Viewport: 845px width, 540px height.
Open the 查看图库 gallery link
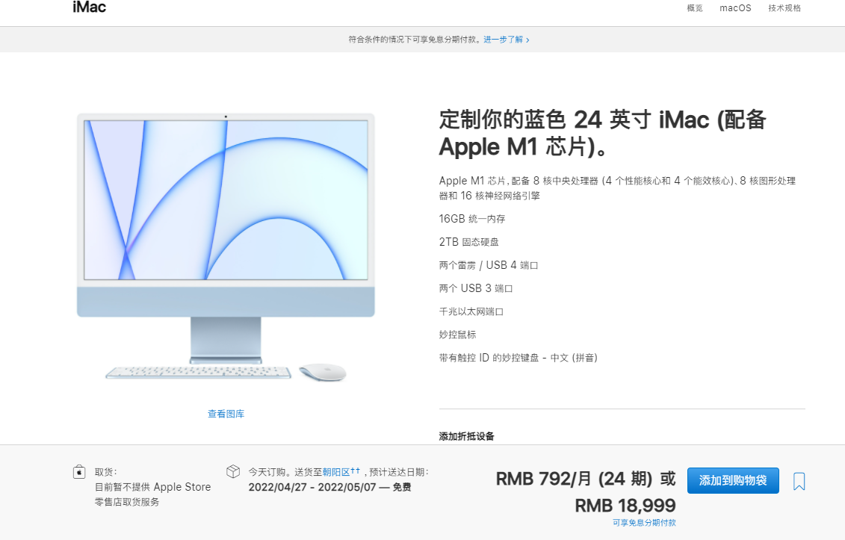point(226,414)
